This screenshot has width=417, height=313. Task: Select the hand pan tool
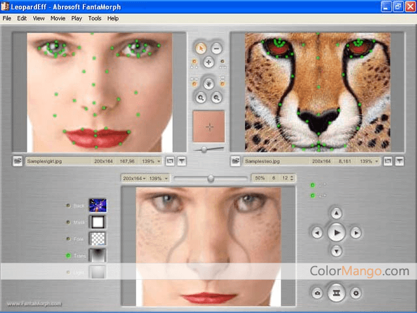pyautogui.click(x=208, y=82)
